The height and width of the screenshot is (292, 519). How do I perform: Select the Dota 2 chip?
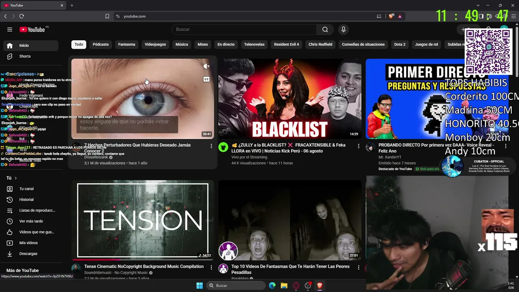click(400, 45)
